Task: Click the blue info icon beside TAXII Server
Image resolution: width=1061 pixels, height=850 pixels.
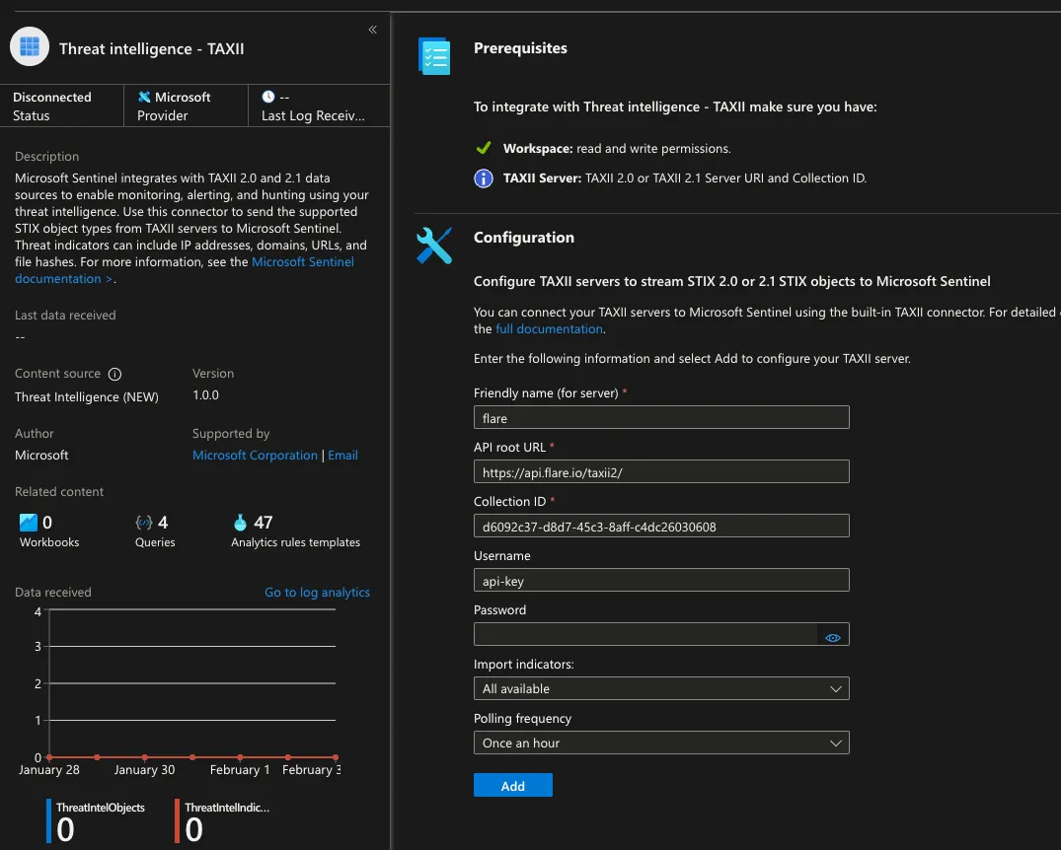Action: (484, 178)
